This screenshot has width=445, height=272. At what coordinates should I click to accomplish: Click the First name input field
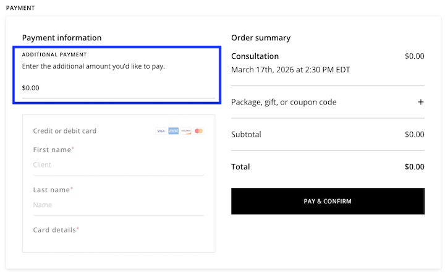coord(117,165)
